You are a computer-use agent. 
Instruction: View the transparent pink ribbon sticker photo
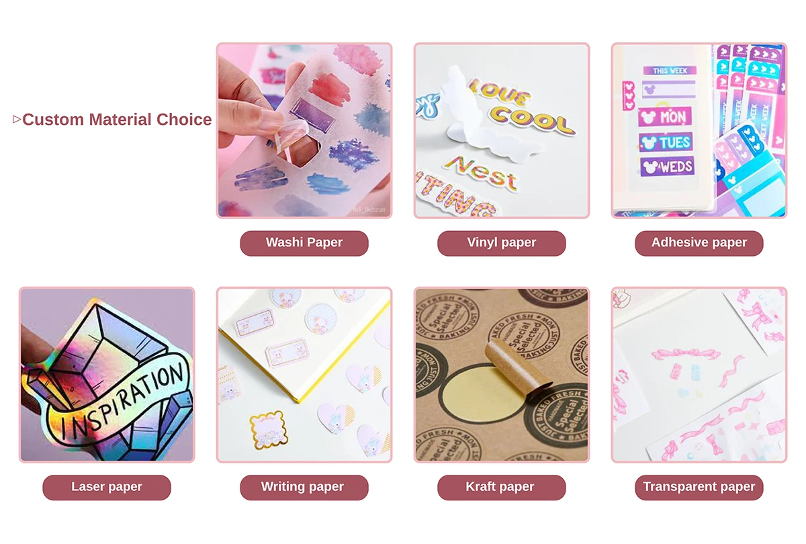[699, 375]
